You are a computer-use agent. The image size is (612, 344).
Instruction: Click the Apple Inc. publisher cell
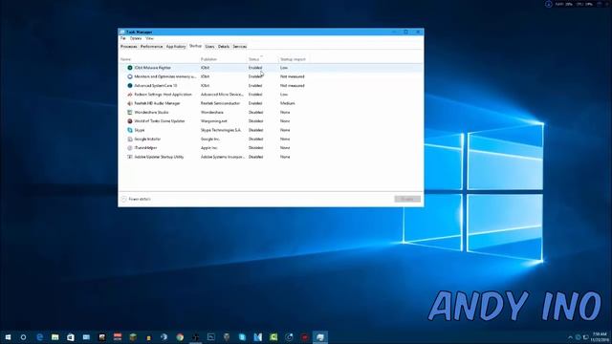[208, 148]
